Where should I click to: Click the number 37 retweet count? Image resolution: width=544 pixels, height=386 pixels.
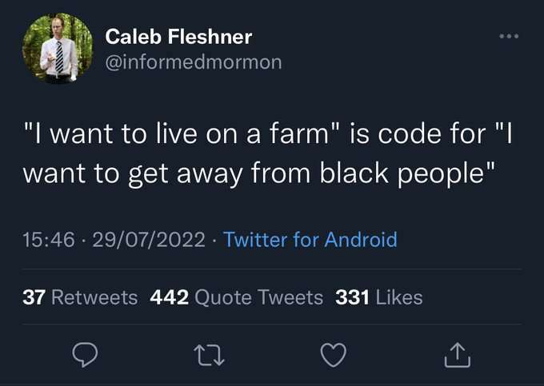(x=34, y=298)
